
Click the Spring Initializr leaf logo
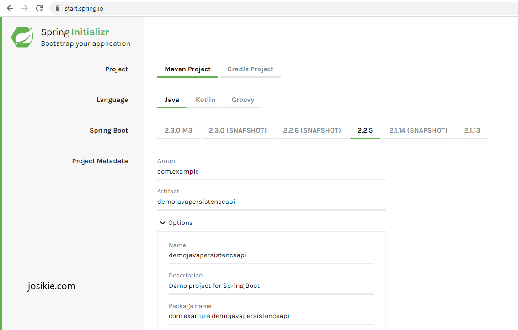(22, 37)
